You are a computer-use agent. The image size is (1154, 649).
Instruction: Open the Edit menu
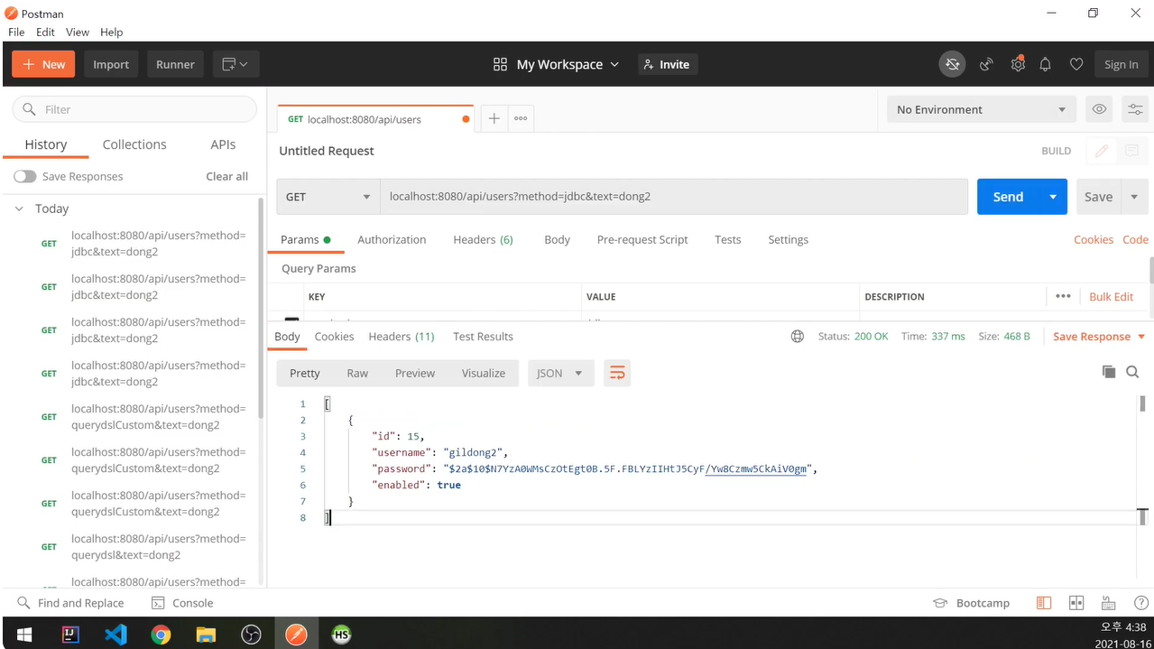(45, 32)
